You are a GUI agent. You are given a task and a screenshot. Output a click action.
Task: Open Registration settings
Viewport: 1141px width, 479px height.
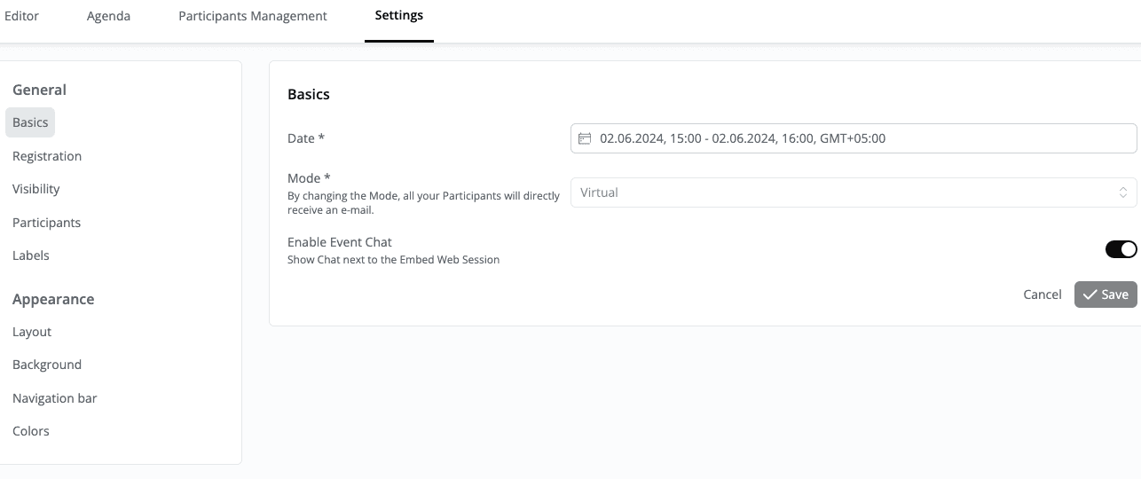47,156
